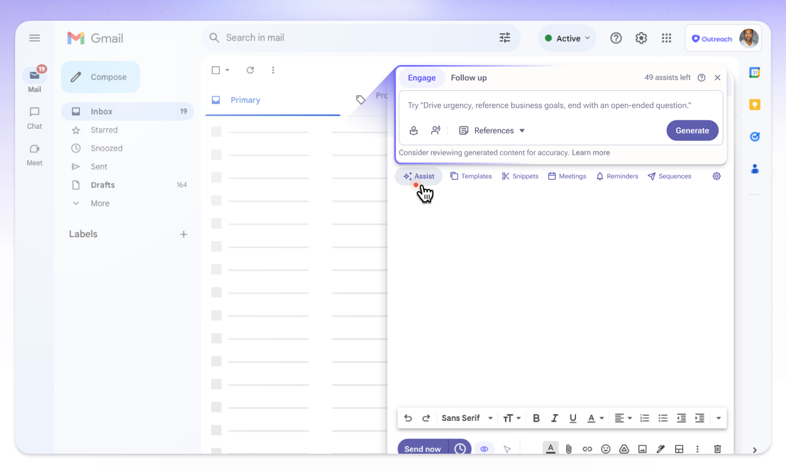This screenshot has width=786, height=472.
Task: Open Mail in the left rail
Action: [35, 80]
